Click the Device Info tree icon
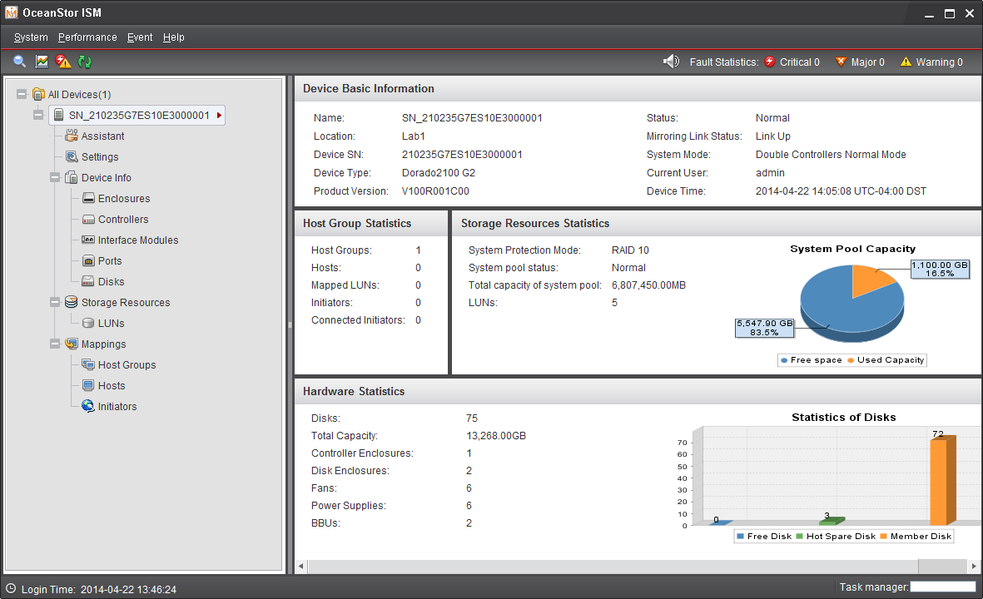 [x=72, y=177]
